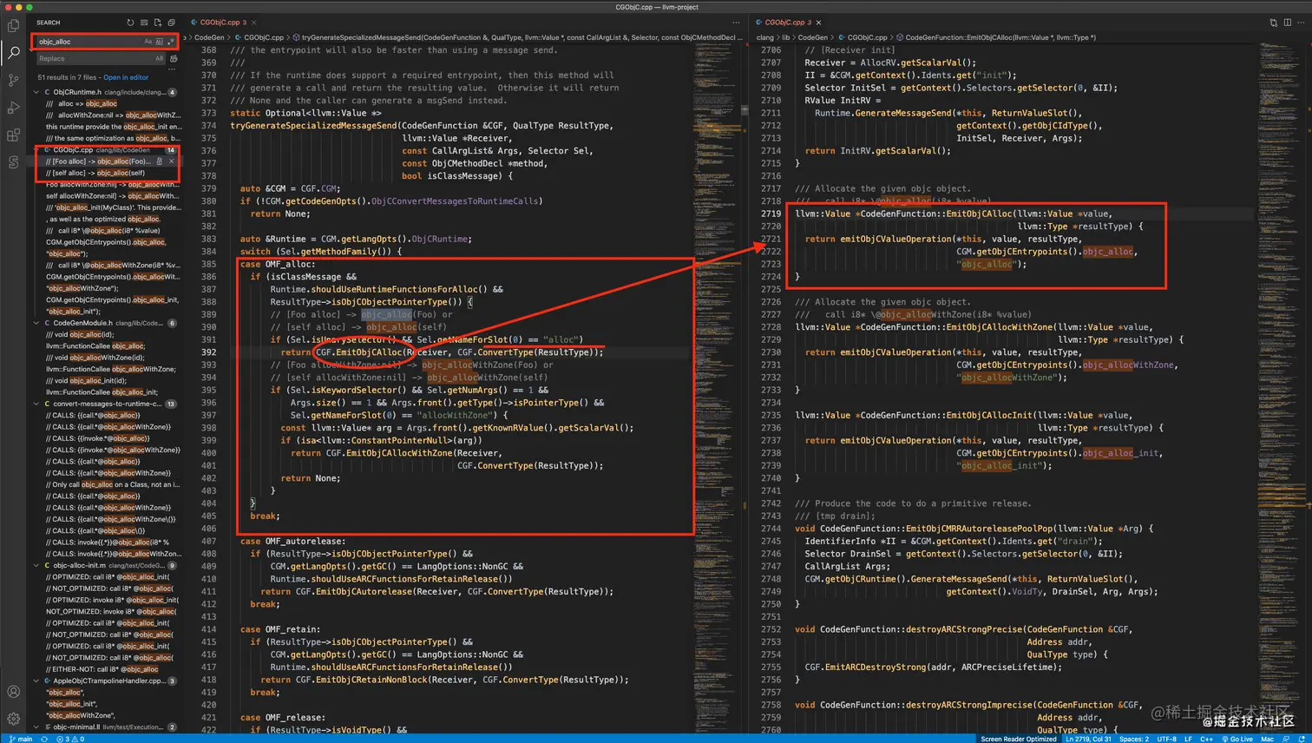Open the Search view in activity bar
Viewport: 1312px width, 743px height.
[x=13, y=53]
